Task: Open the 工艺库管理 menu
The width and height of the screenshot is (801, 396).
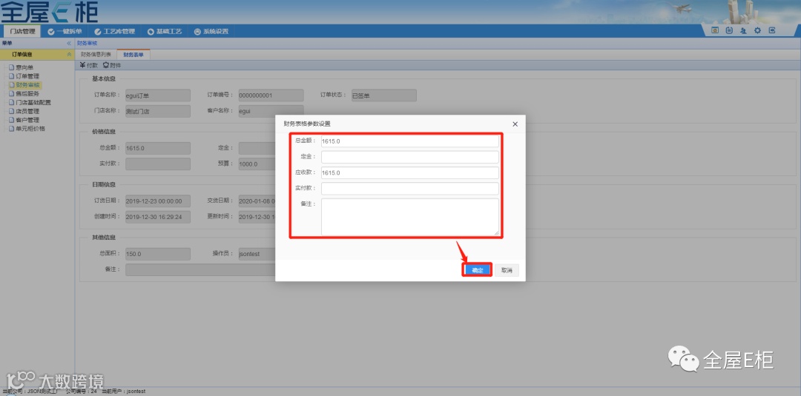Action: pos(114,31)
